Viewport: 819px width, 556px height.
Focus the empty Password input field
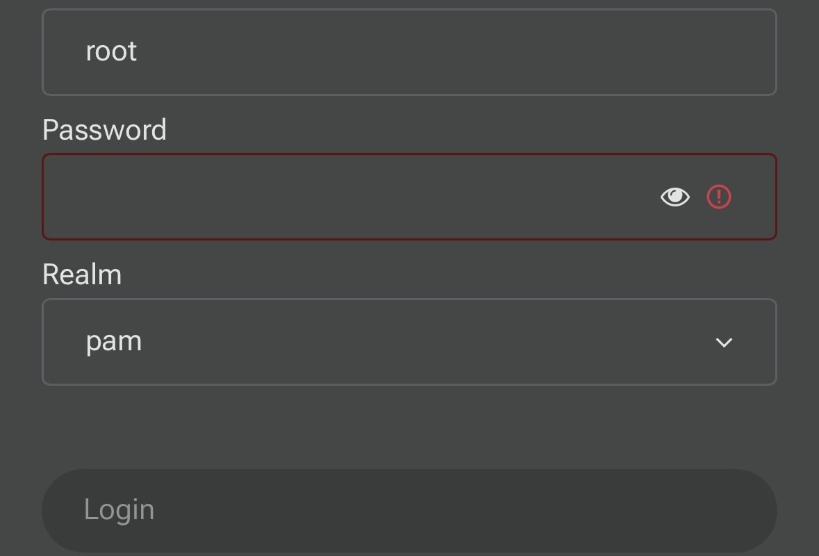tap(347, 197)
